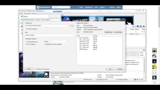
Task: Toggle the Не проверять хеш checkbox
Action: point(26,42)
